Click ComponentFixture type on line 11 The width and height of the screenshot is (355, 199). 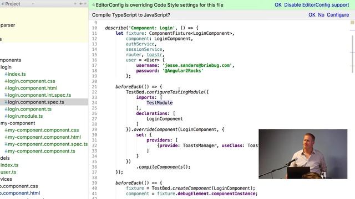[x=170, y=33]
